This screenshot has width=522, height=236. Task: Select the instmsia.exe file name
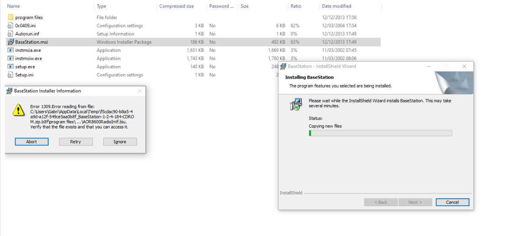pos(28,50)
